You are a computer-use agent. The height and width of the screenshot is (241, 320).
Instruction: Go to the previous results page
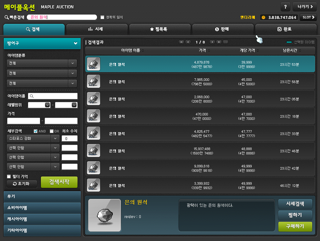pyautogui.click(x=188, y=42)
